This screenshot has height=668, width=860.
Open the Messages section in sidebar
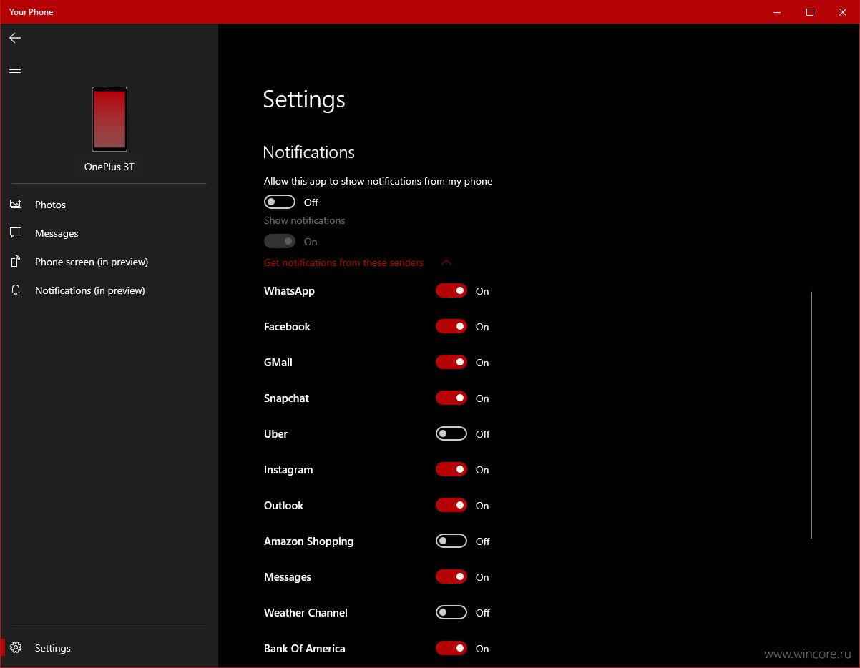point(109,233)
